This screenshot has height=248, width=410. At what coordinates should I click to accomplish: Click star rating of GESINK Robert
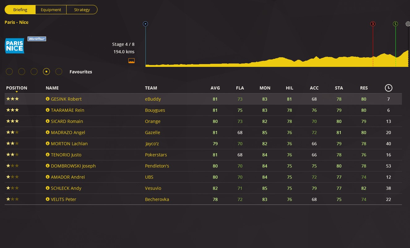tap(12, 99)
